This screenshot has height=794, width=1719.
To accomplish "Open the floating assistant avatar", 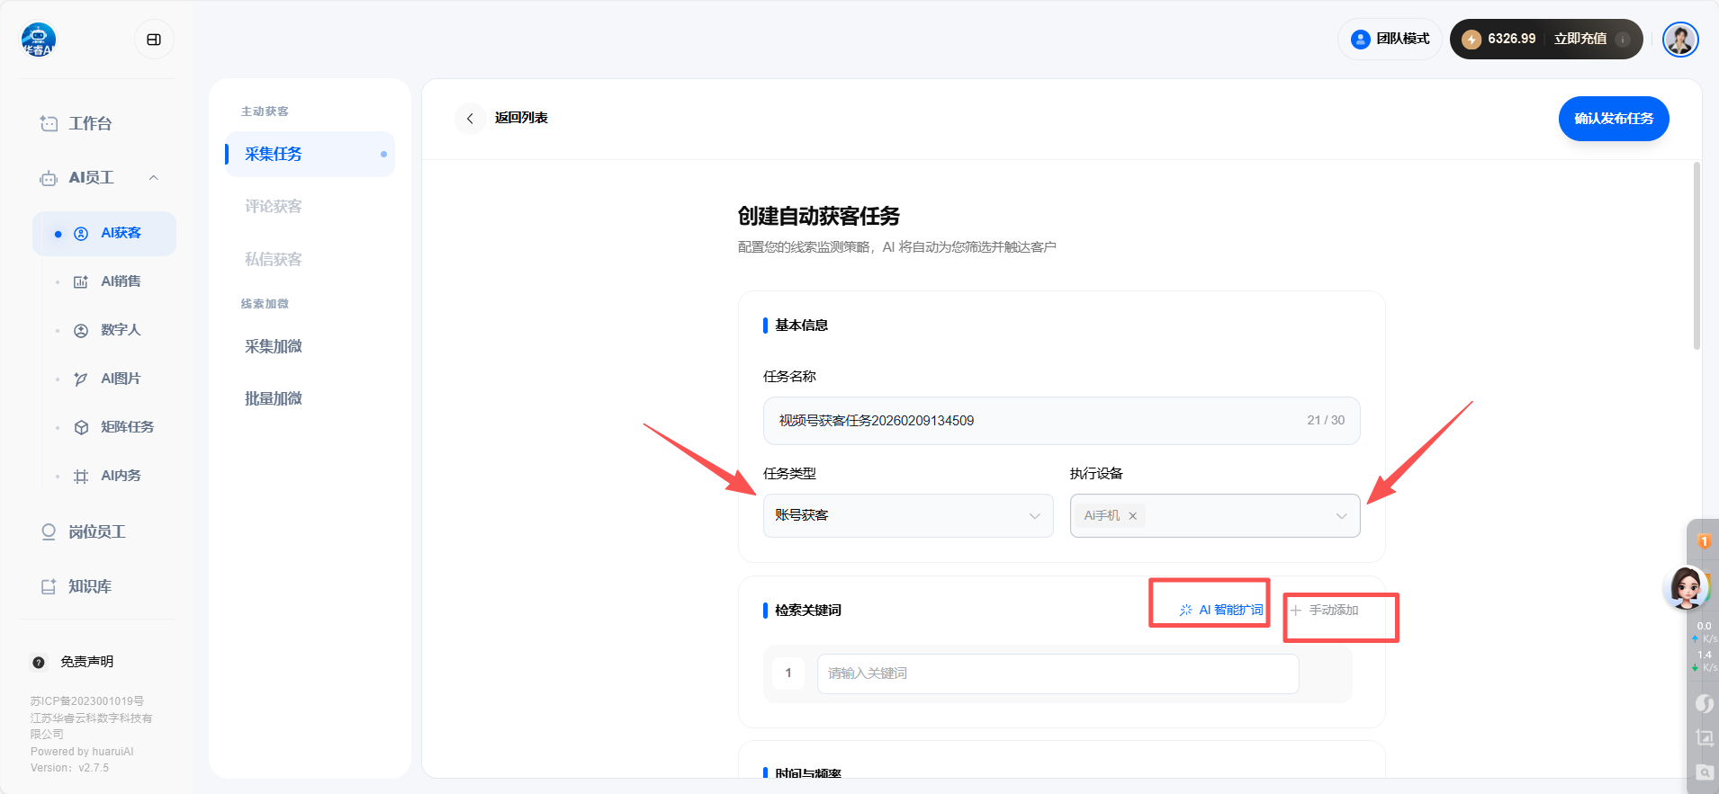I will (x=1686, y=587).
